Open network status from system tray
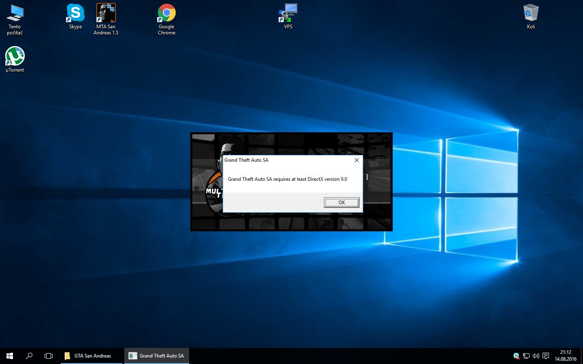Viewport: 583px width, 364px height. pos(526,356)
